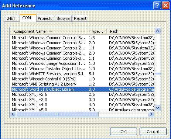Open the Recent tab

click(x=80, y=18)
